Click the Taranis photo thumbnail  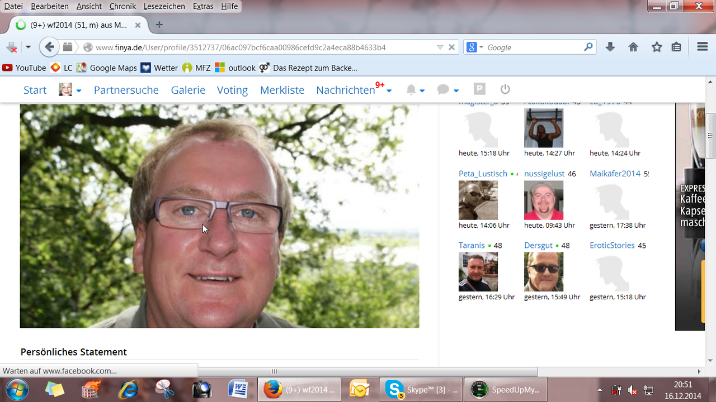(x=478, y=271)
